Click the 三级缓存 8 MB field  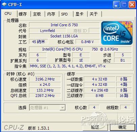(100, 96)
